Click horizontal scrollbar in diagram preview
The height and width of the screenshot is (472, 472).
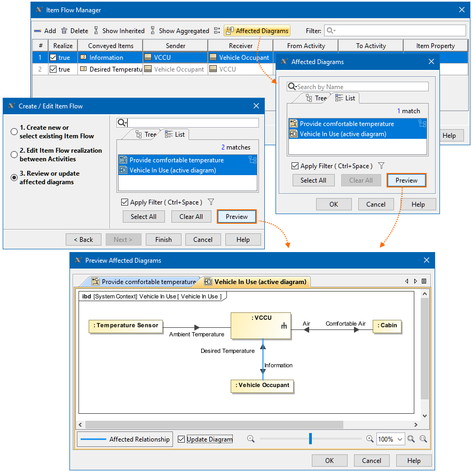[x=214, y=424]
